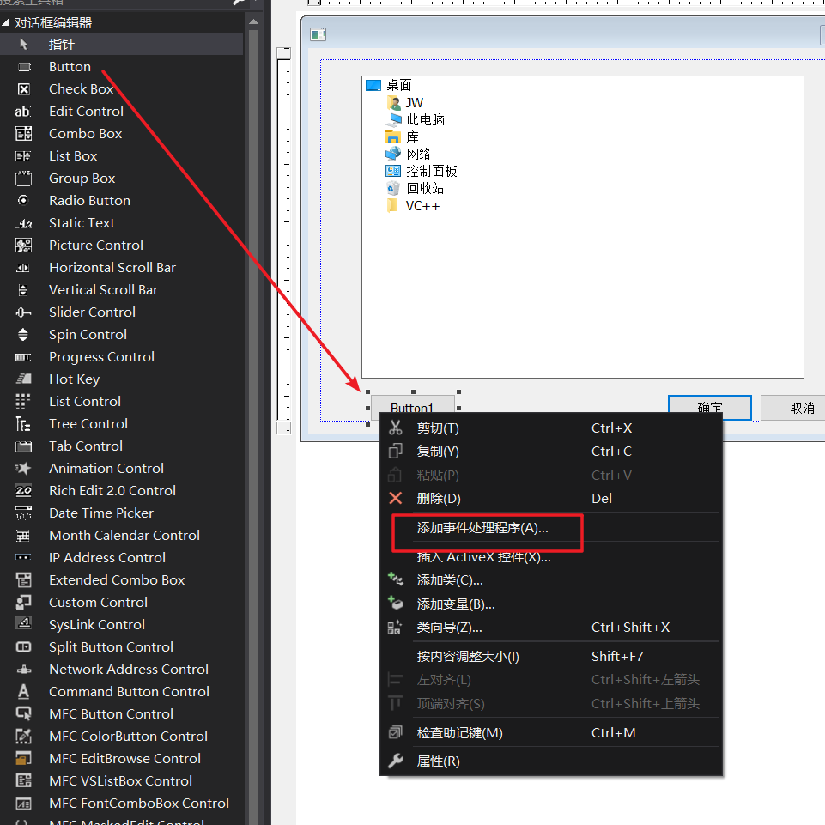The image size is (825, 825).
Task: Pick the Button control icon in toolbox
Action: click(x=24, y=67)
